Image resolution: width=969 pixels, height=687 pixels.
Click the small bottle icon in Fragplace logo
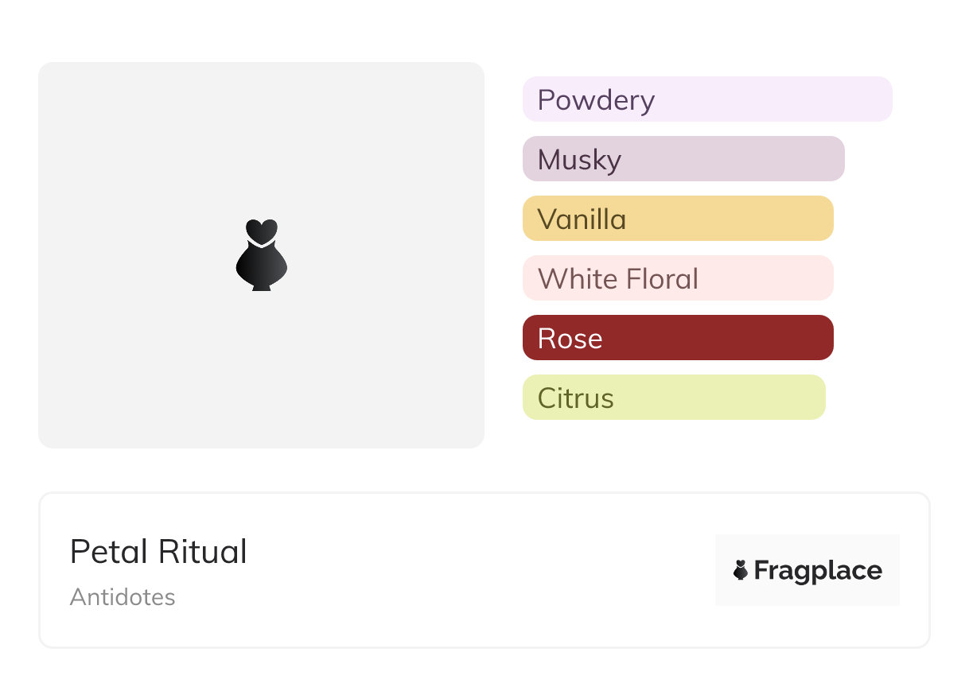[741, 570]
